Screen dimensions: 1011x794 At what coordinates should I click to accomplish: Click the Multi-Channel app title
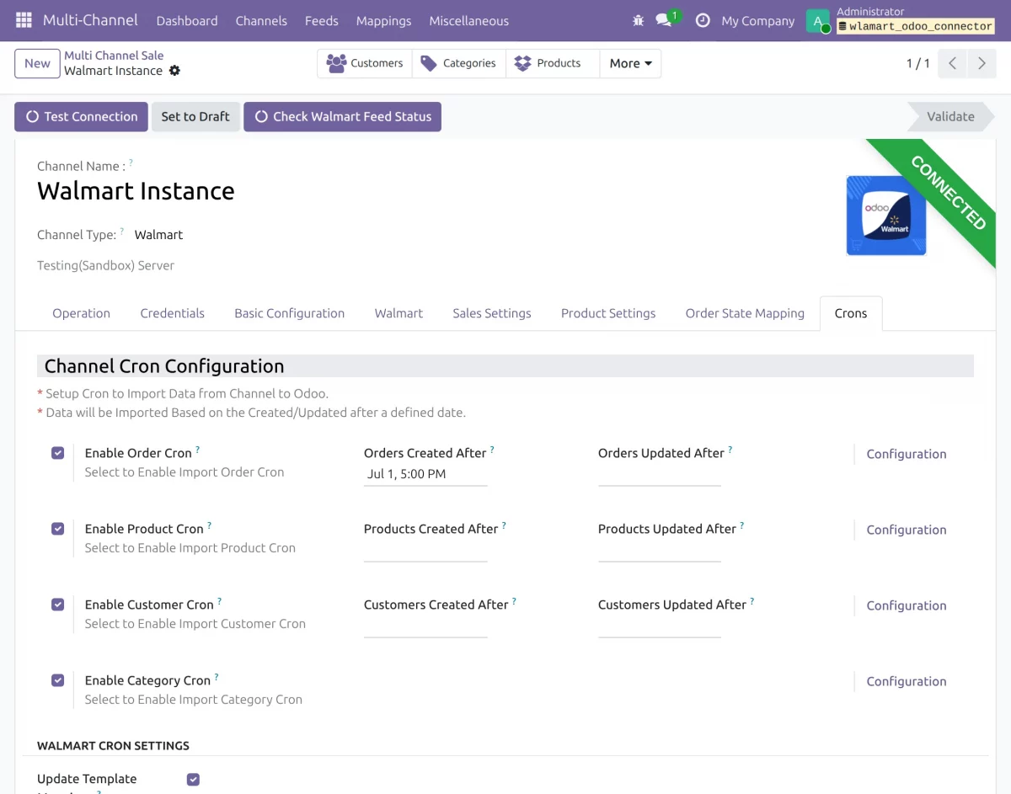[x=89, y=20]
